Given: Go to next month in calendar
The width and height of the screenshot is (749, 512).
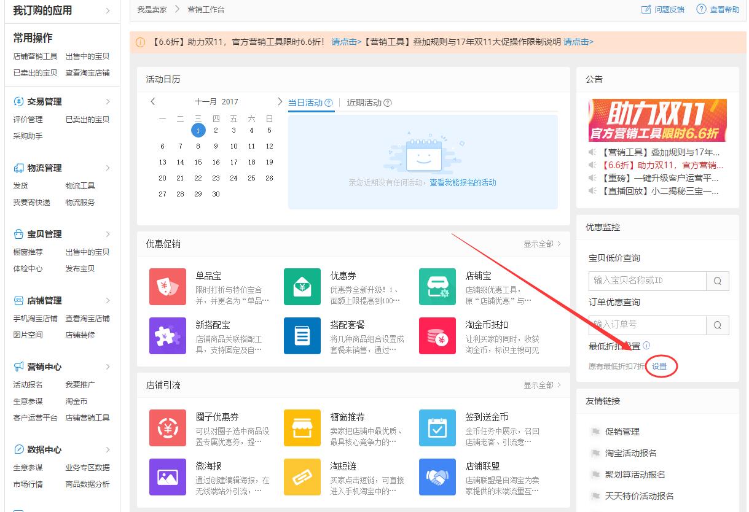Looking at the screenshot, I should point(280,102).
